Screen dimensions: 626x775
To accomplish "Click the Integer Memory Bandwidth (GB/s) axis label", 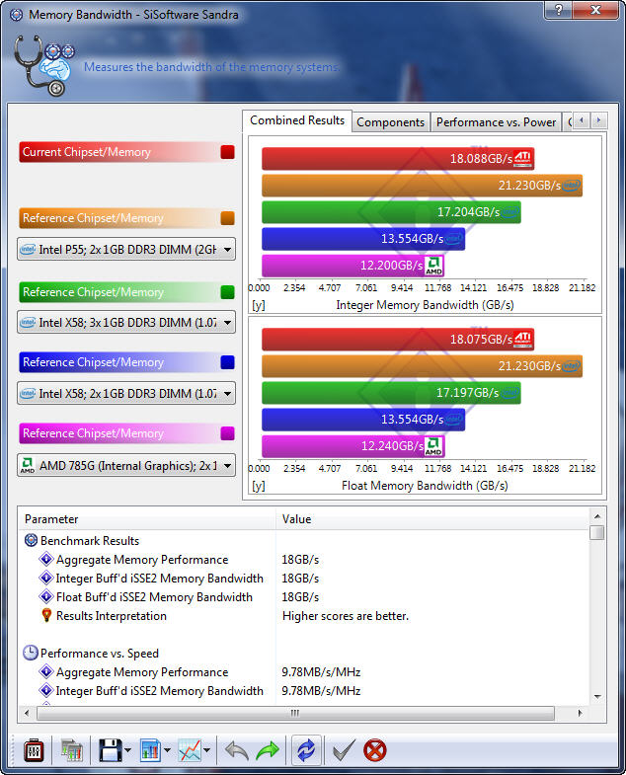I will pos(425,305).
